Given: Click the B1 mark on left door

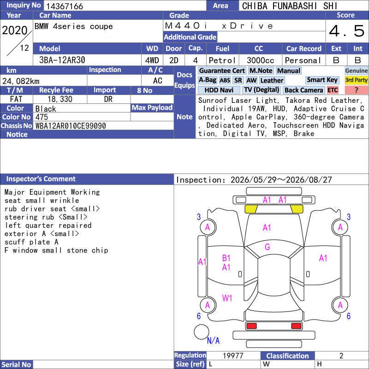Looking at the screenshot, I should [x=226, y=258].
